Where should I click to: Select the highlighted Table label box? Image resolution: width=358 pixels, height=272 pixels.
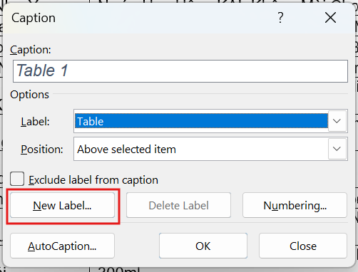[x=201, y=121]
